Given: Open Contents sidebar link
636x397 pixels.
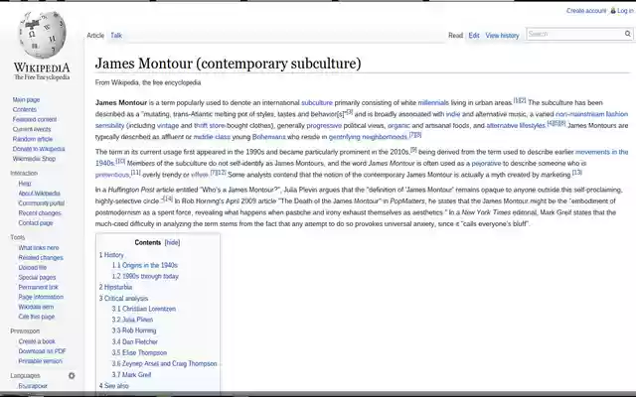Looking at the screenshot, I should pyautogui.click(x=24, y=109).
